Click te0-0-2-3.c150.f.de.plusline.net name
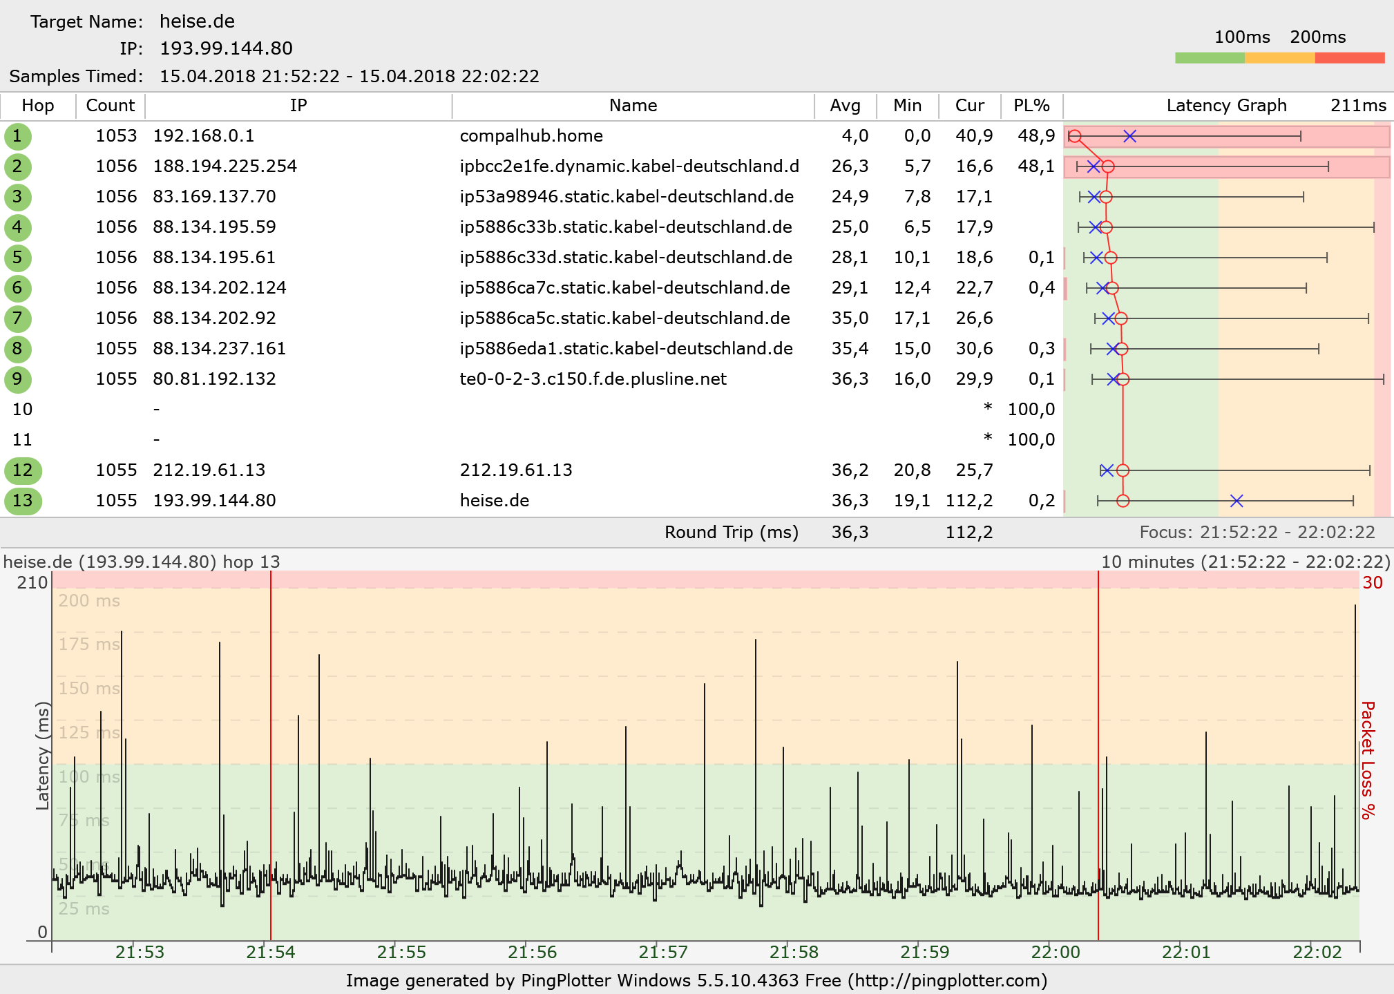1394x994 pixels. [593, 379]
